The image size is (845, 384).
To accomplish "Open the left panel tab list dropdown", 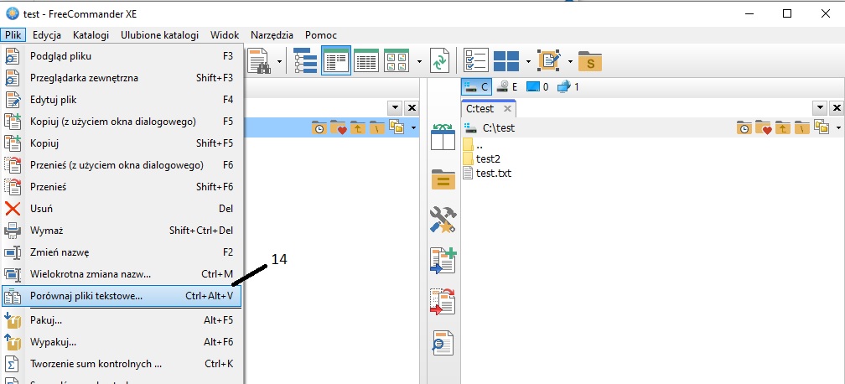I will [x=396, y=108].
